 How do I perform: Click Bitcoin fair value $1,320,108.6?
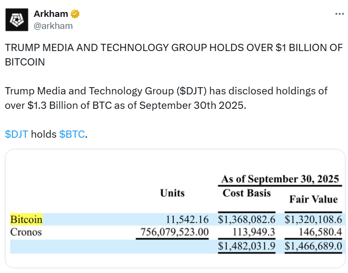313,220
